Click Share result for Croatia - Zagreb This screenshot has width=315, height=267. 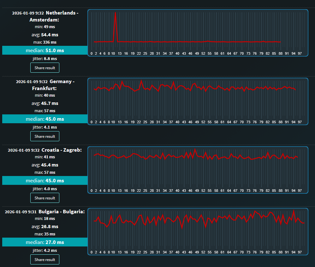[45, 198]
